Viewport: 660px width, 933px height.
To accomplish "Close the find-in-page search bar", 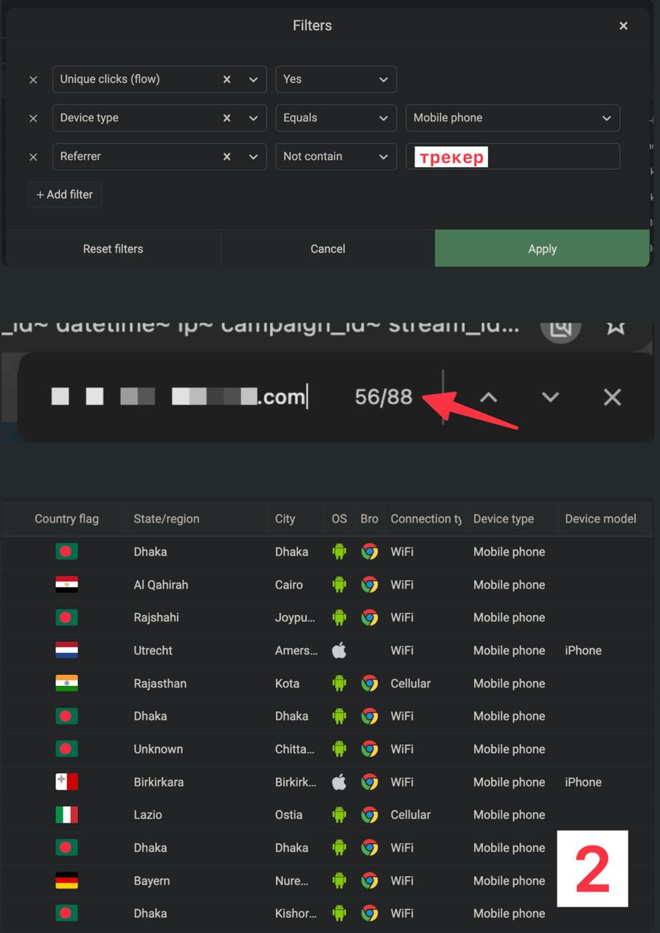I will (612, 397).
